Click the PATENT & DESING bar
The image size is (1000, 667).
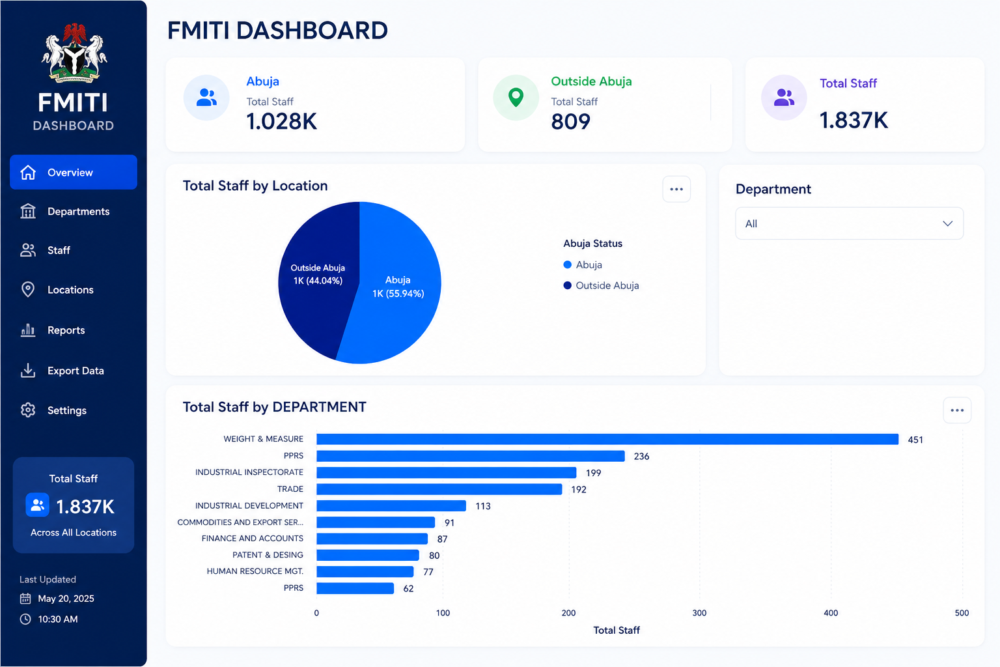(x=368, y=555)
